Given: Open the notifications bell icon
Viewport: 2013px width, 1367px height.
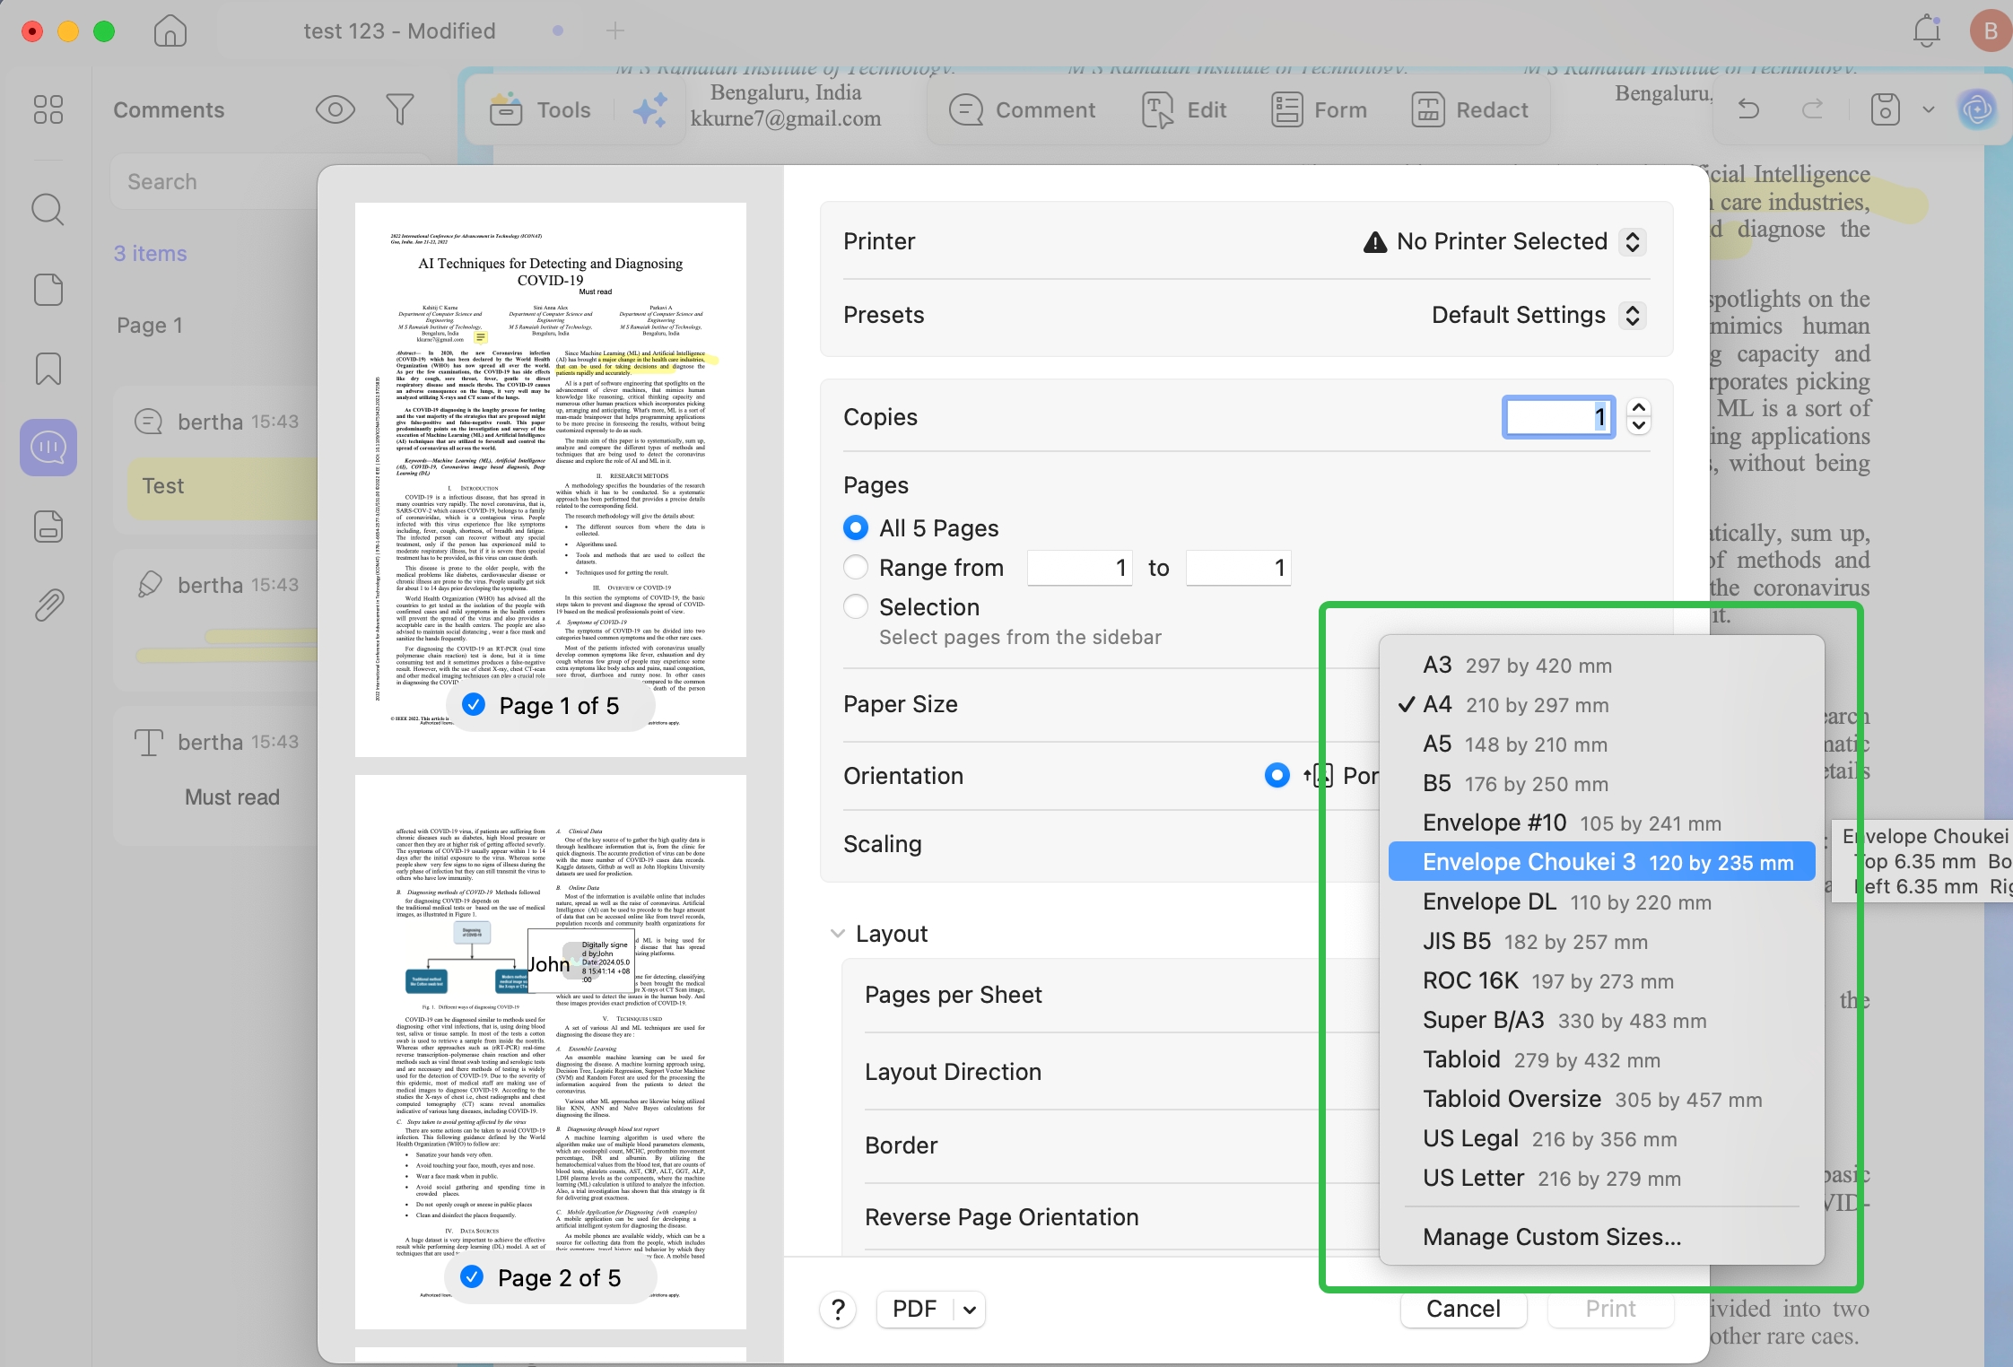Looking at the screenshot, I should point(1927,31).
